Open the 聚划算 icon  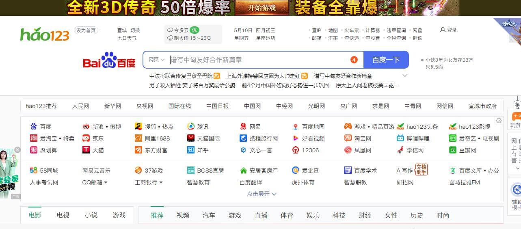34,150
